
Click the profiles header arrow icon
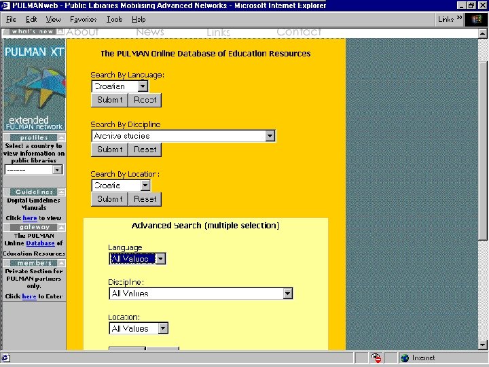[61, 137]
